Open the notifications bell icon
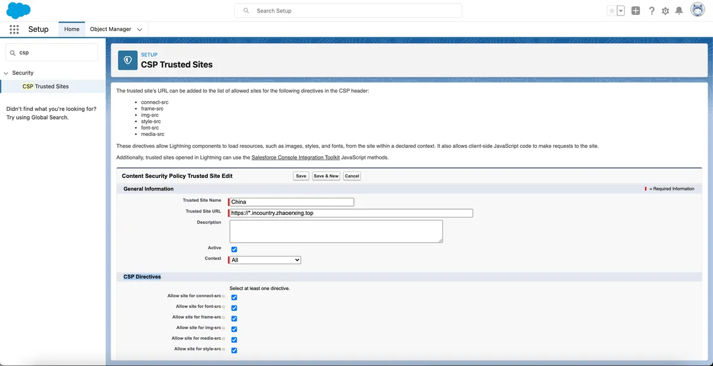 click(679, 11)
